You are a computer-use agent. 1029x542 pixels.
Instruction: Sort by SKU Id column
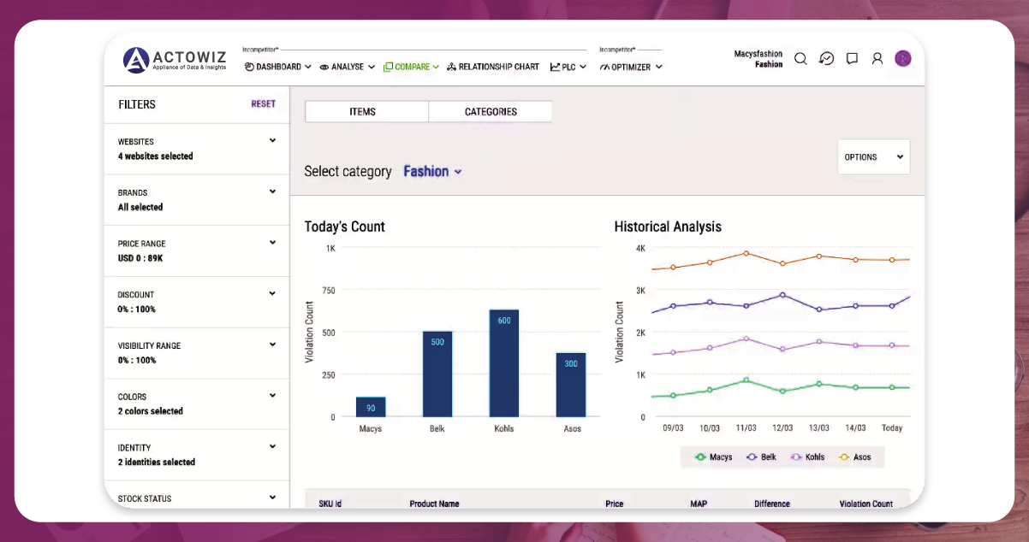[x=330, y=504]
